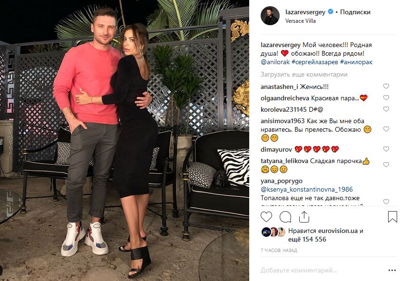Screen dimensions: 400x281
Task: View likes list via 'ещё 154 556'
Action: (x=307, y=239)
